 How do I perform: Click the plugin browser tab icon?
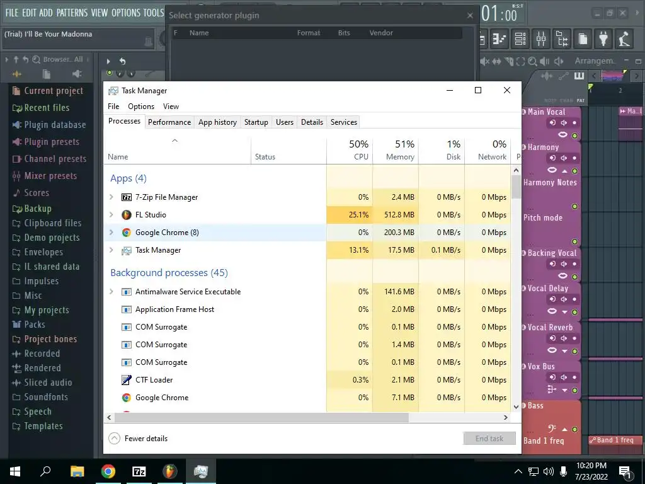tap(76, 74)
